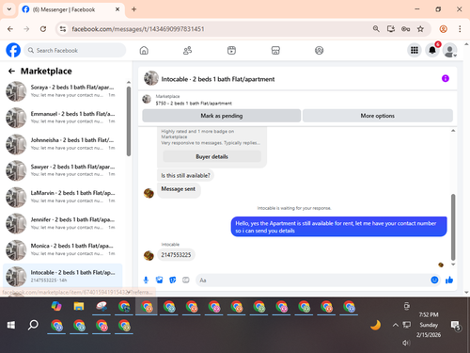
Task: Open the account profile picture menu
Action: [449, 50]
